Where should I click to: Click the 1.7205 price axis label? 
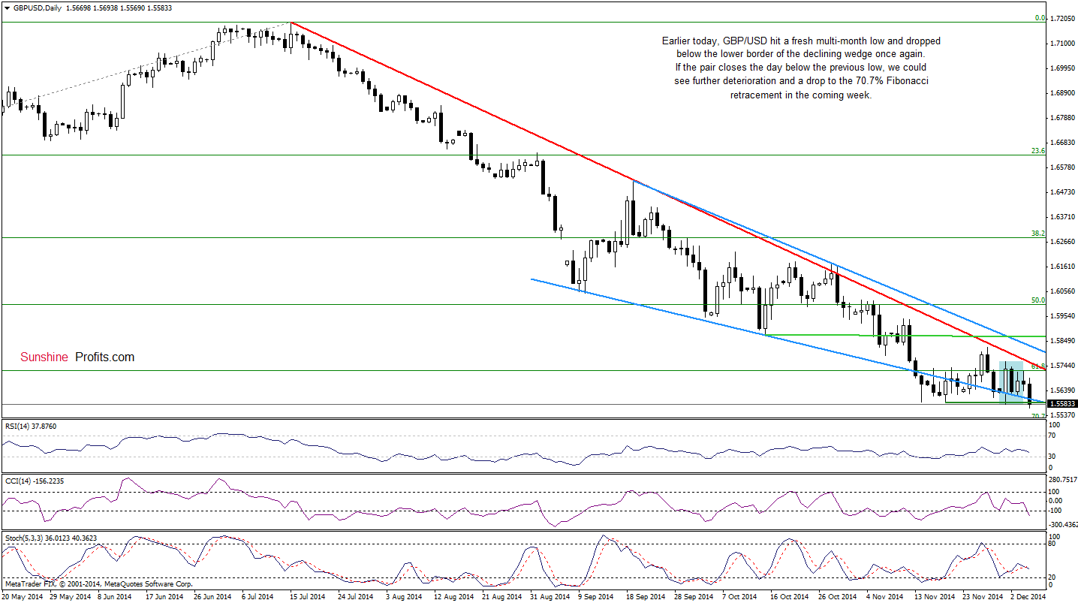[x=1062, y=18]
